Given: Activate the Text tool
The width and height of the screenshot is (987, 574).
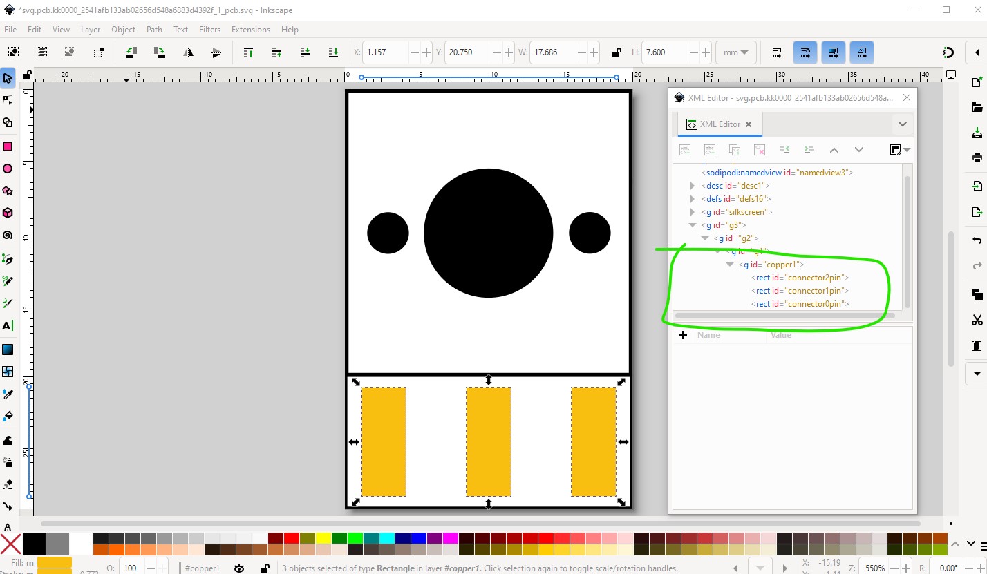Looking at the screenshot, I should [x=8, y=325].
